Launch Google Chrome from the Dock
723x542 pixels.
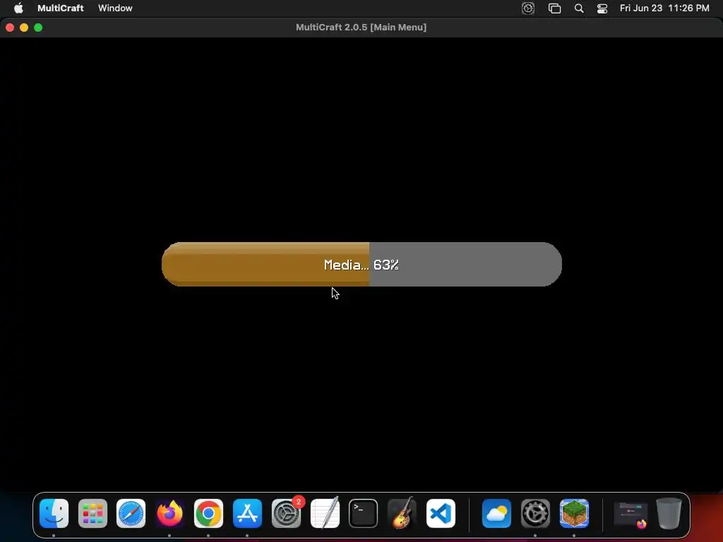(x=208, y=513)
